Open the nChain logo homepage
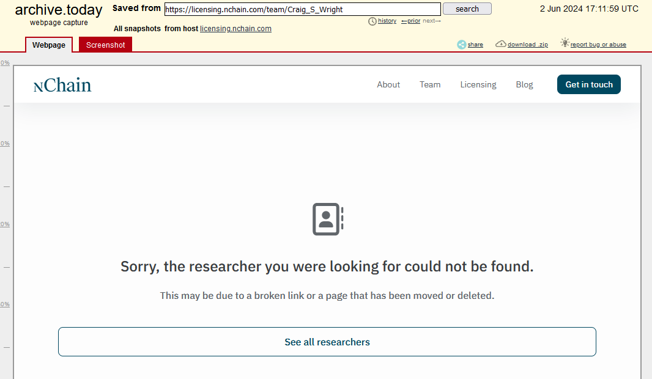The image size is (652, 379). click(x=62, y=85)
